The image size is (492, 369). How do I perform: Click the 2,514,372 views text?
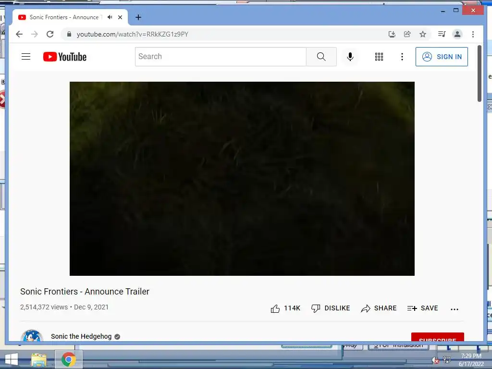[44, 307]
